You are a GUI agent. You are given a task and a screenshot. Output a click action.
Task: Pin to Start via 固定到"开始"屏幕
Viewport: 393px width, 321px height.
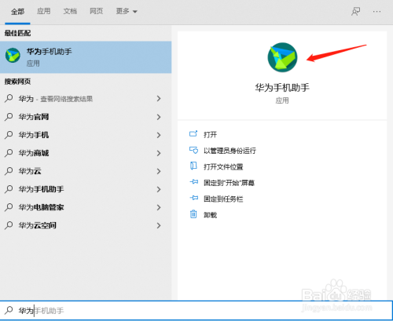pos(229,183)
